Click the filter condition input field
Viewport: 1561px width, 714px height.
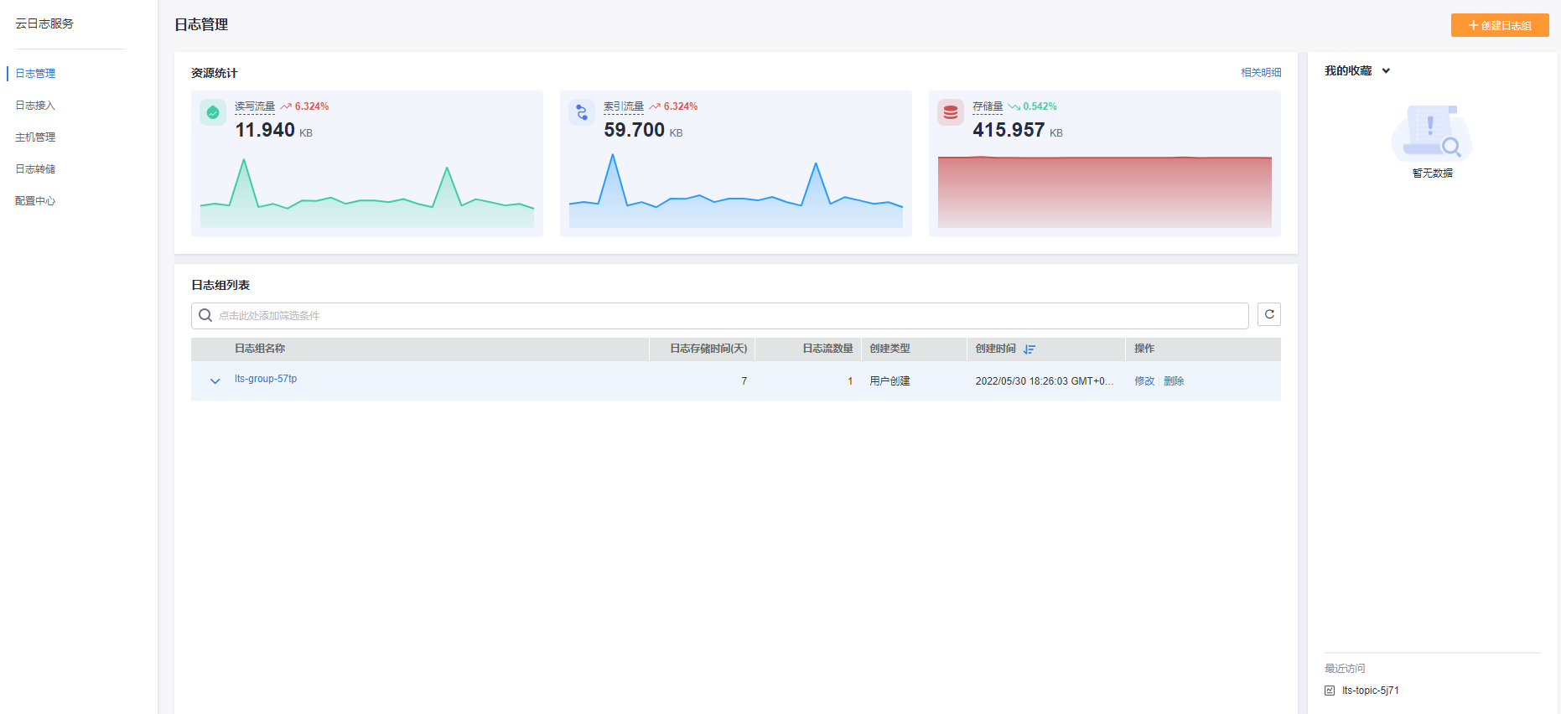(x=720, y=316)
